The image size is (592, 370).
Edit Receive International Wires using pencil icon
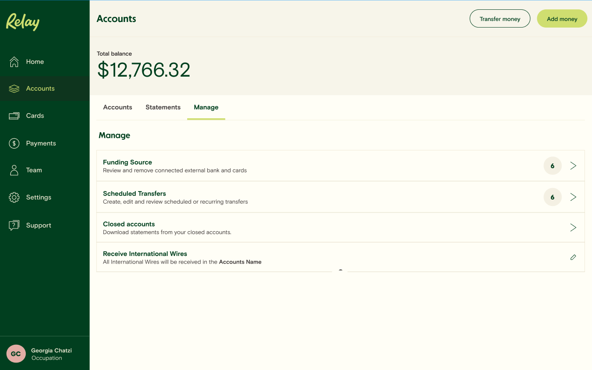pos(573,257)
